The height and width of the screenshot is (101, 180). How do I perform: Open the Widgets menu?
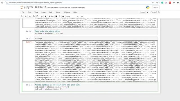pos(67,12)
